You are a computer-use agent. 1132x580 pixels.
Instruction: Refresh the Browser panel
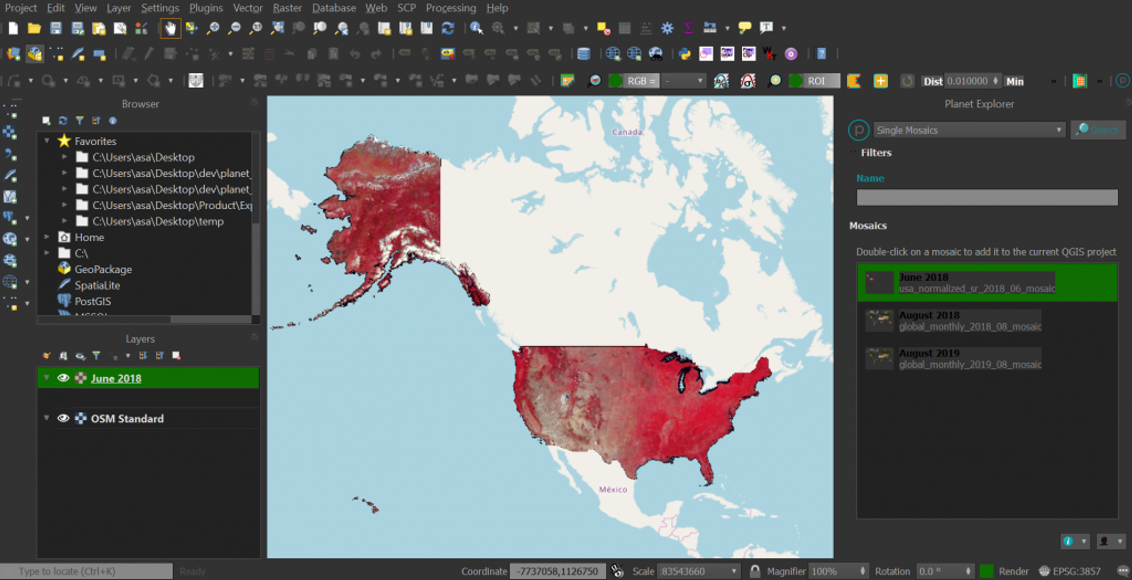63,120
